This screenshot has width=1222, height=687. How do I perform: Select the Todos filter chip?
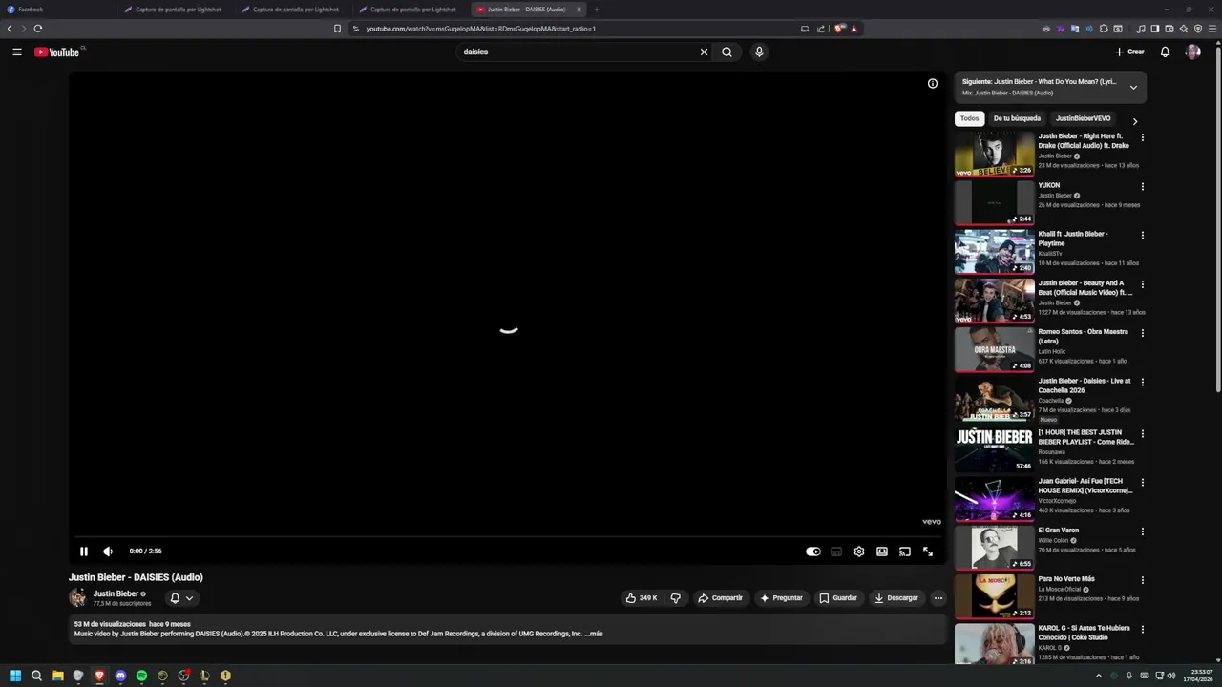point(969,118)
